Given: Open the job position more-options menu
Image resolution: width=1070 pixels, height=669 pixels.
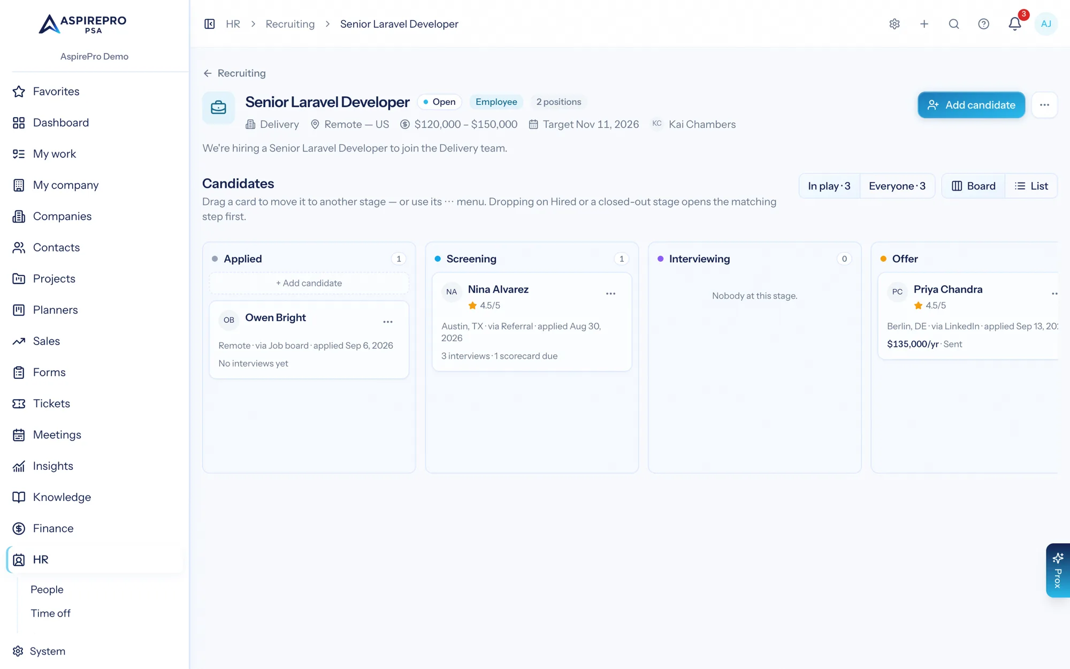Looking at the screenshot, I should click(x=1044, y=105).
